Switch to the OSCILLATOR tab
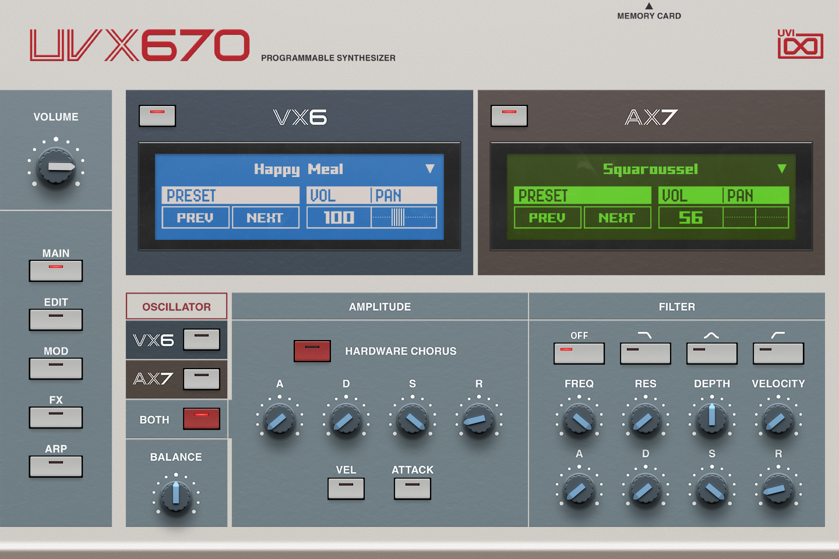The height and width of the screenshot is (559, 839). coord(176,306)
